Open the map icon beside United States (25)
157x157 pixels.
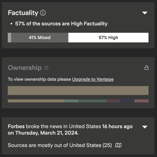(118, 145)
